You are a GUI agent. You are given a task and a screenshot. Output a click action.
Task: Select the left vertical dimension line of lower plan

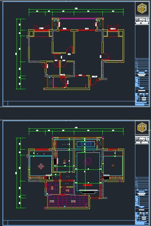17,173
